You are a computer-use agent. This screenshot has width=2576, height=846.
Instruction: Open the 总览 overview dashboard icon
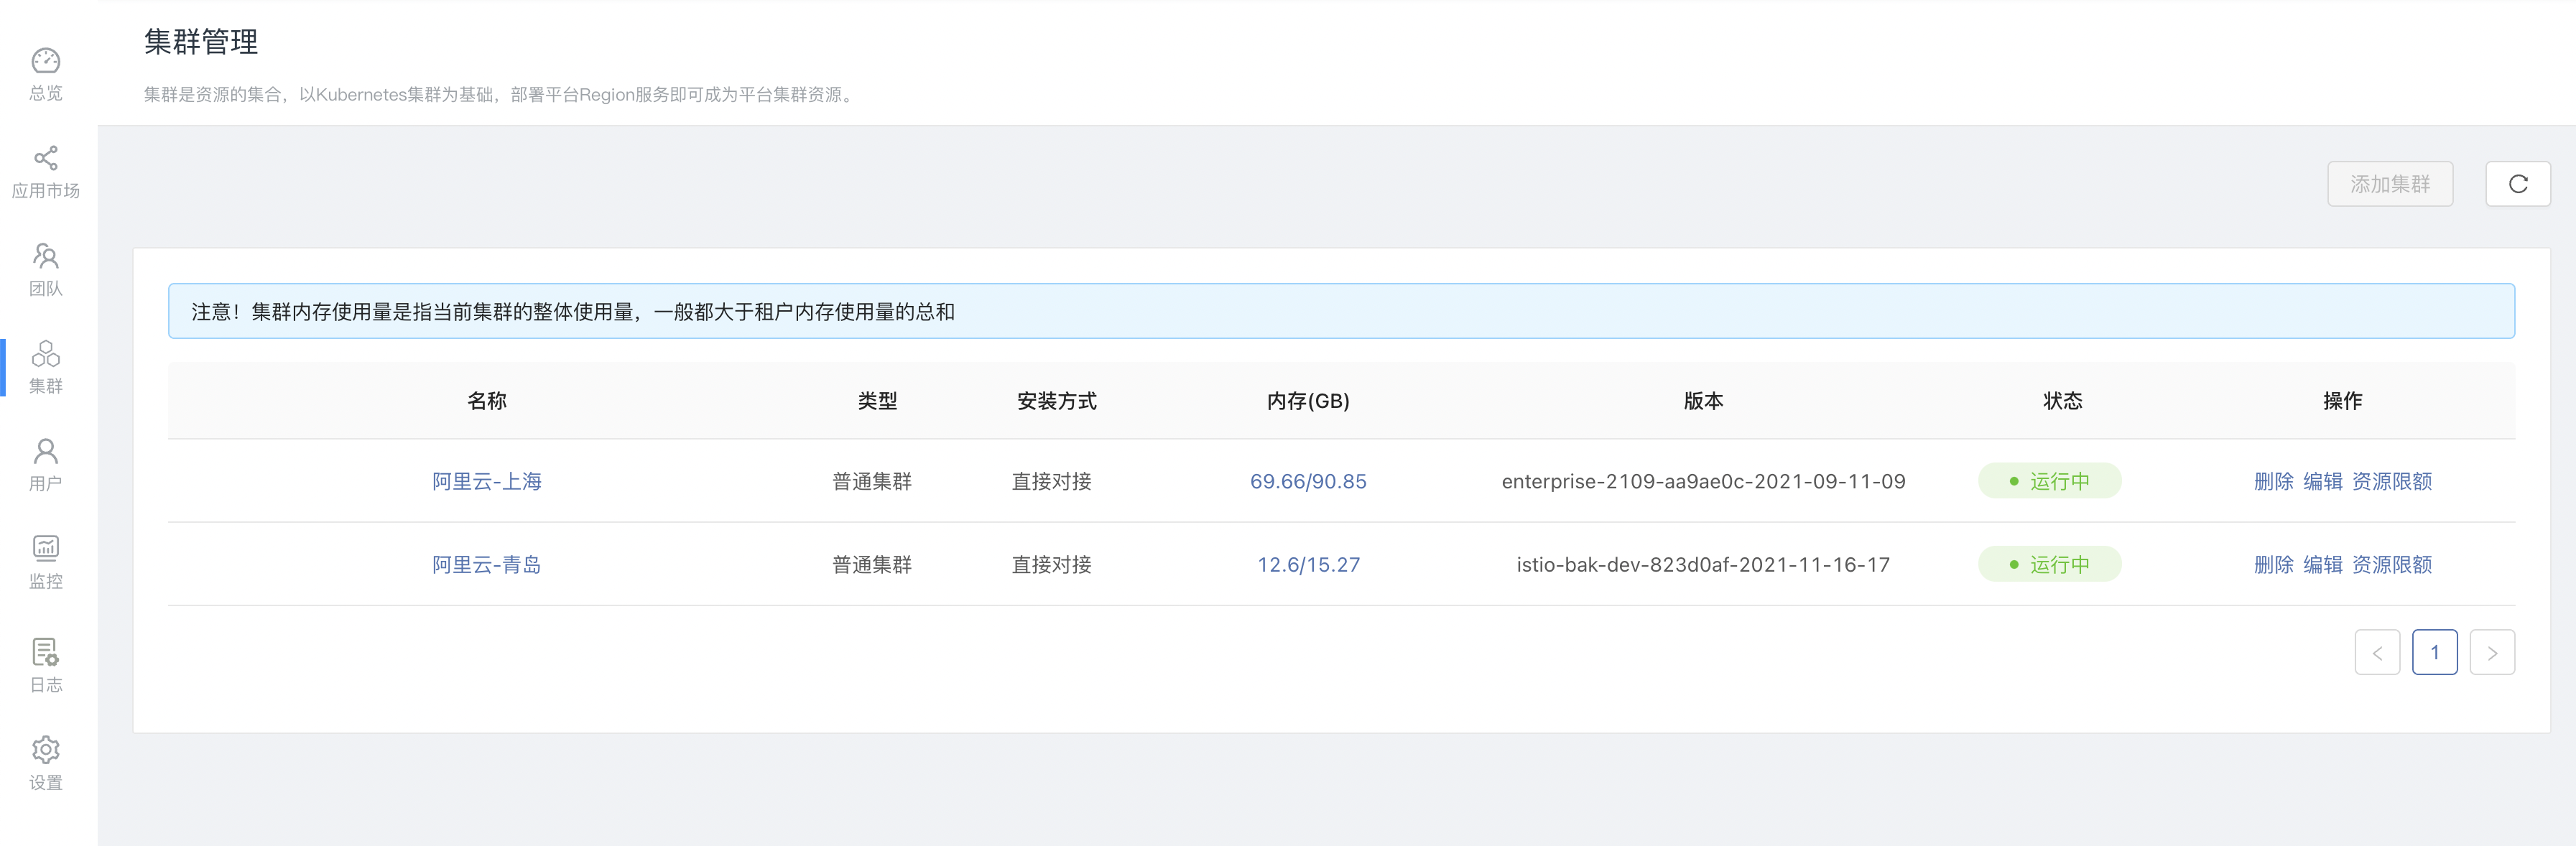[46, 62]
